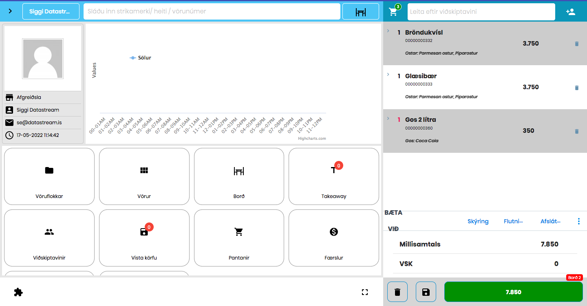This screenshot has height=306, width=587.
Task: Click the BÆTA VIÐ label
Action: click(x=393, y=220)
